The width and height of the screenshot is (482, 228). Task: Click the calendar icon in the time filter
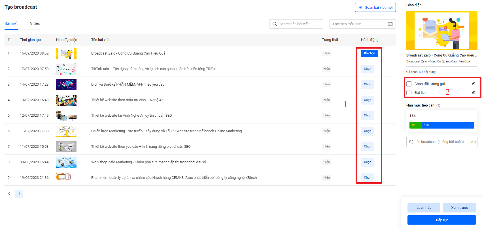pos(390,24)
